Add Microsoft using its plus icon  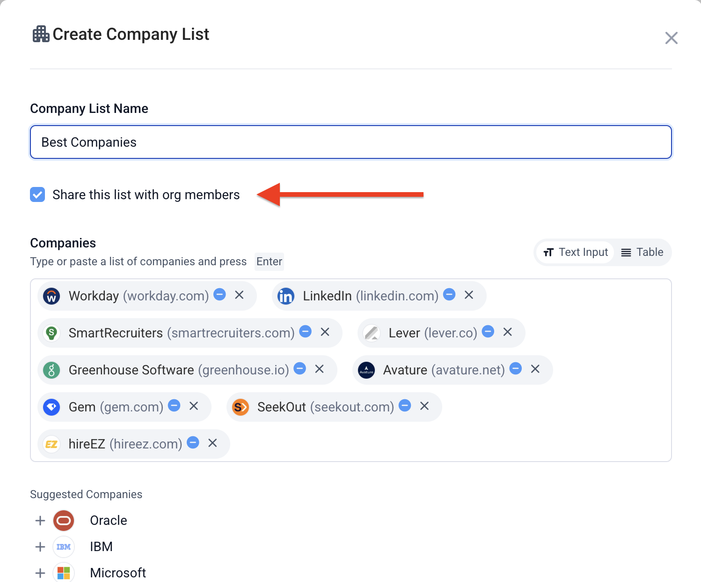tap(40, 573)
